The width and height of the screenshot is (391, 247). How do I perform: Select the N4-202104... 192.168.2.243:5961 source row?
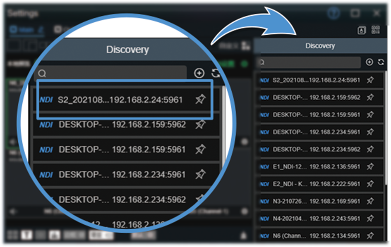(x=320, y=218)
